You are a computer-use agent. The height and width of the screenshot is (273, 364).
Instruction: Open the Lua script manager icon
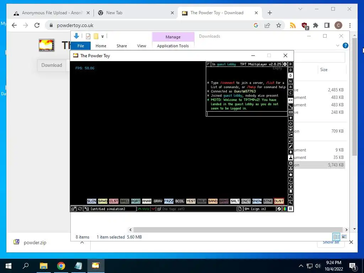click(x=290, y=106)
